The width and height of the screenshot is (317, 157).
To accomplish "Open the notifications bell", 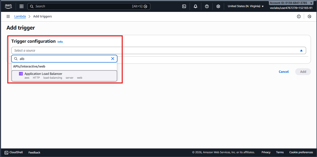I will (x=195, y=6).
